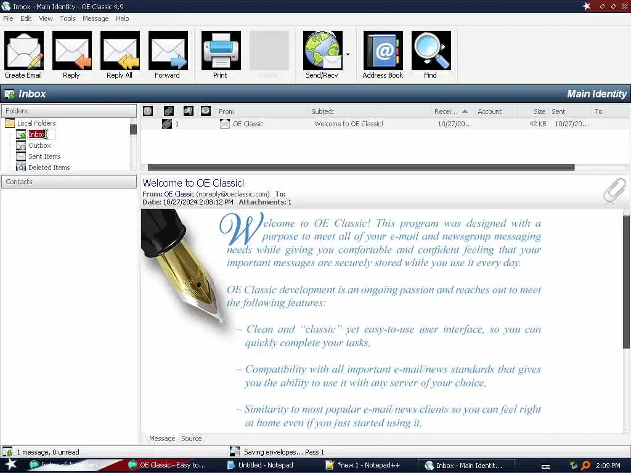Open the View menu
This screenshot has height=473, width=631.
click(x=46, y=18)
